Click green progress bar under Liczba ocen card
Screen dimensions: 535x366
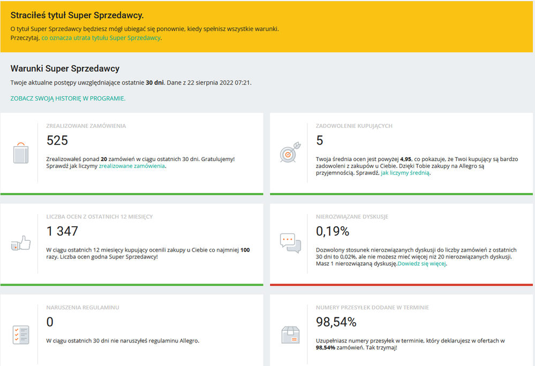132,285
